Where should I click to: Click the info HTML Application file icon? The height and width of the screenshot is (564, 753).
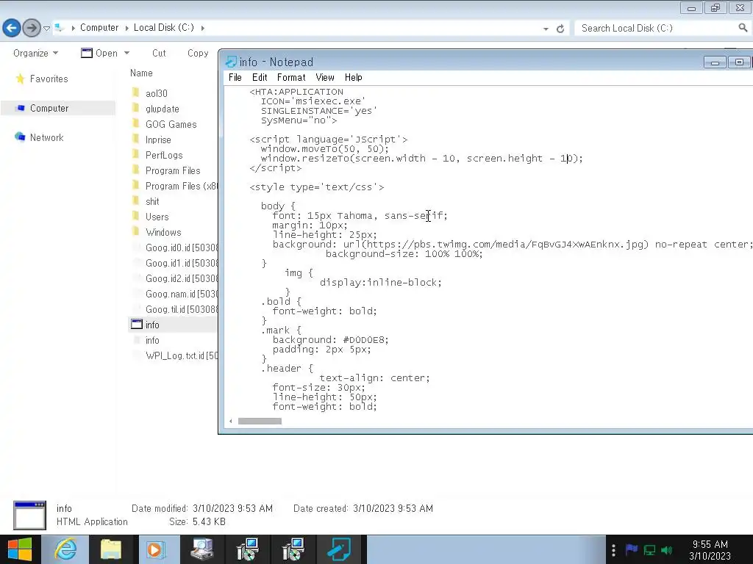coord(136,324)
